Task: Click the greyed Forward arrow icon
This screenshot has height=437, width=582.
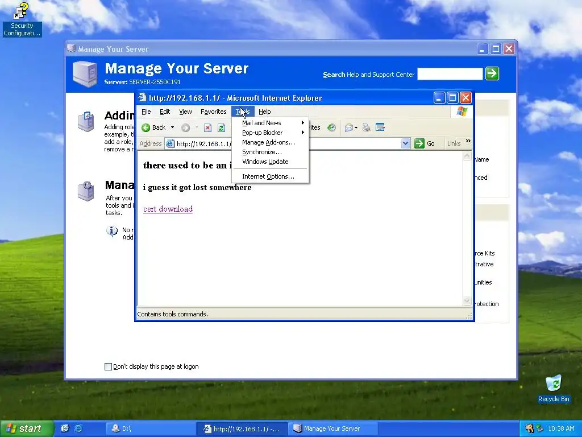Action: (186, 128)
